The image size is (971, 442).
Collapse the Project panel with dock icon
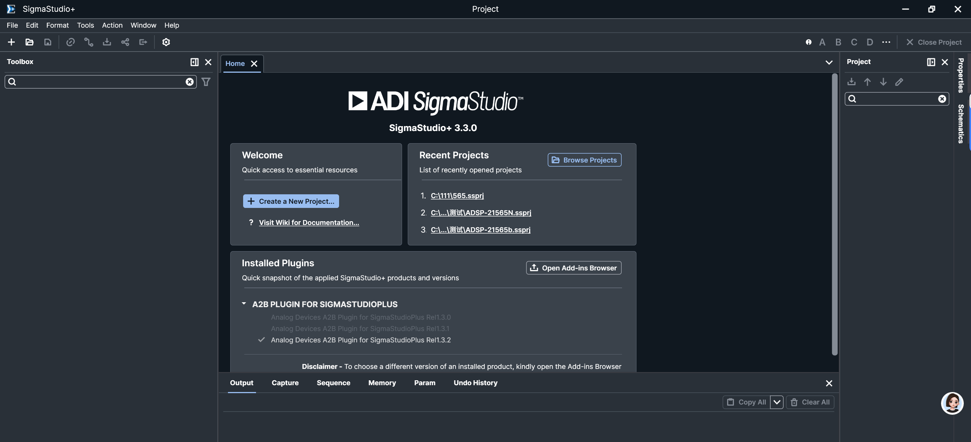[x=931, y=62]
